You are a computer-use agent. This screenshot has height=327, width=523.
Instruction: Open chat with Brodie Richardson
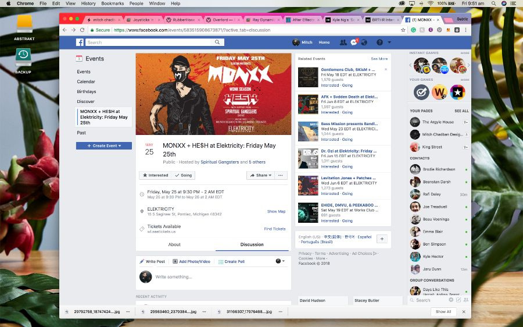(x=439, y=169)
